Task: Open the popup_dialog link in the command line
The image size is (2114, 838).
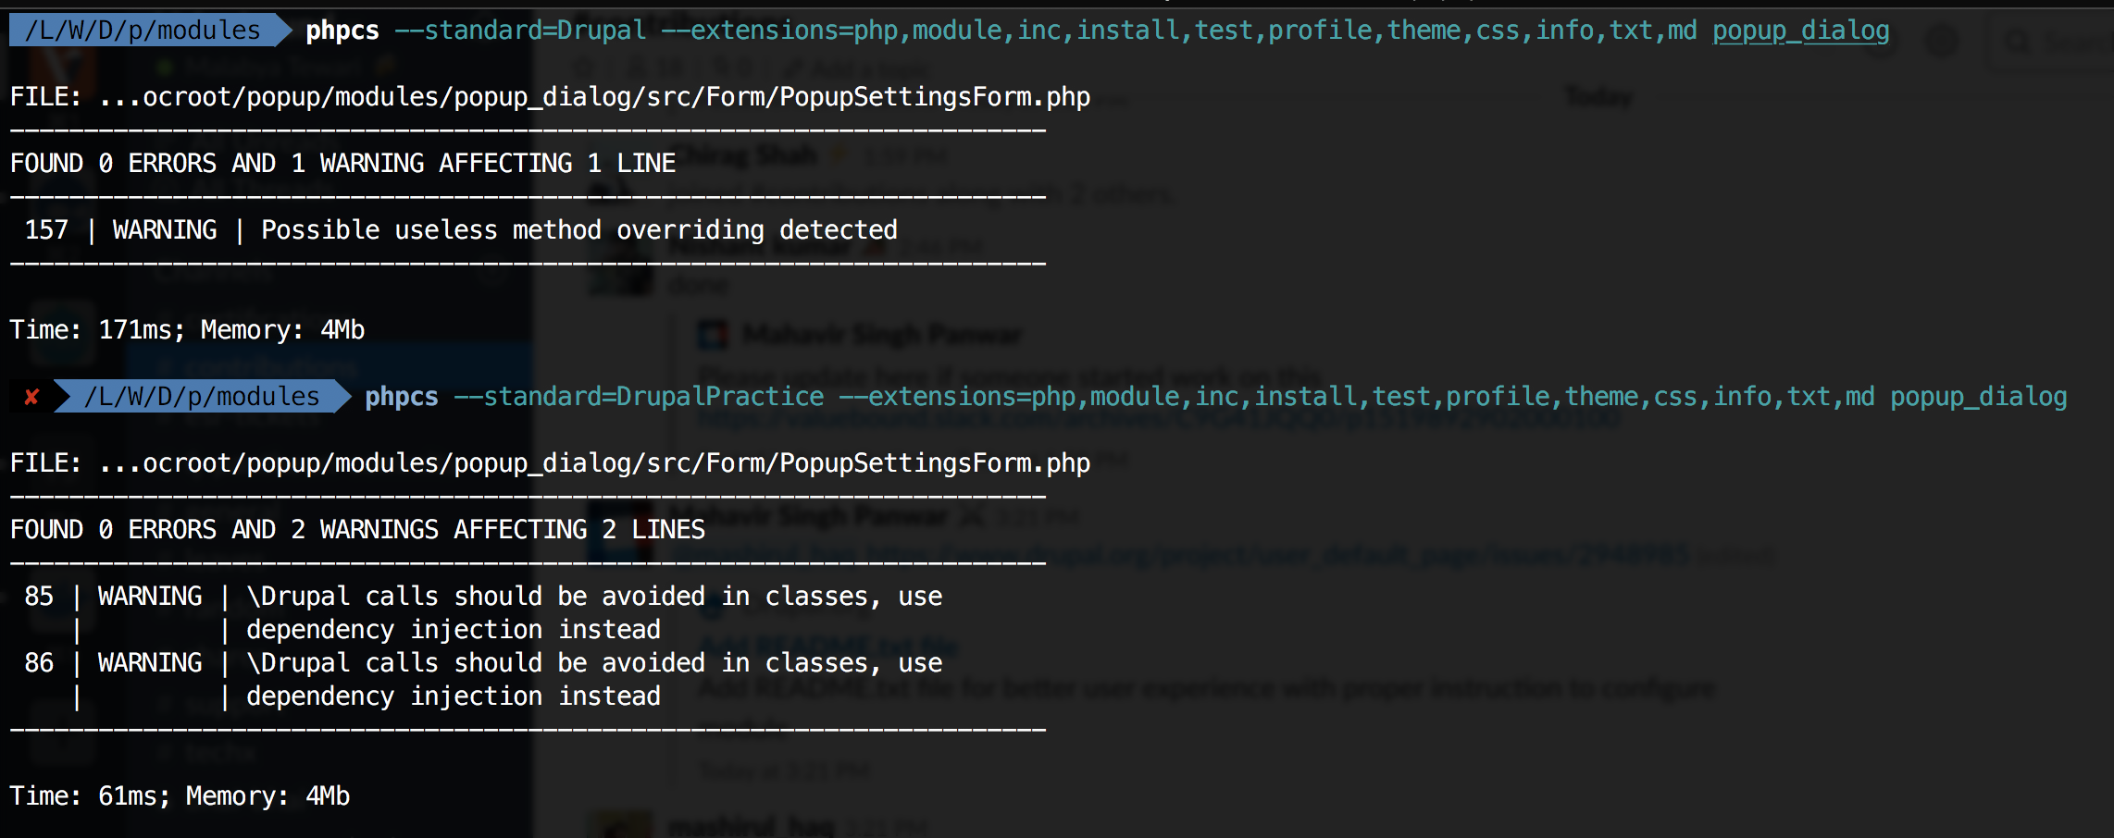Action: [x=1799, y=30]
